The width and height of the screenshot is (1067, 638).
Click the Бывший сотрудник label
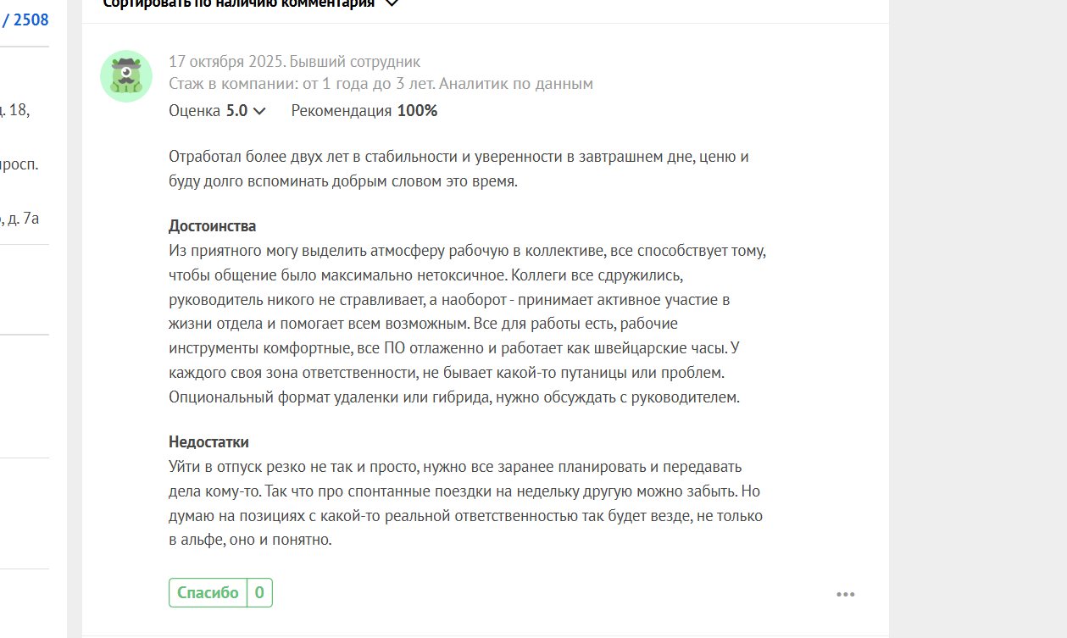355,62
